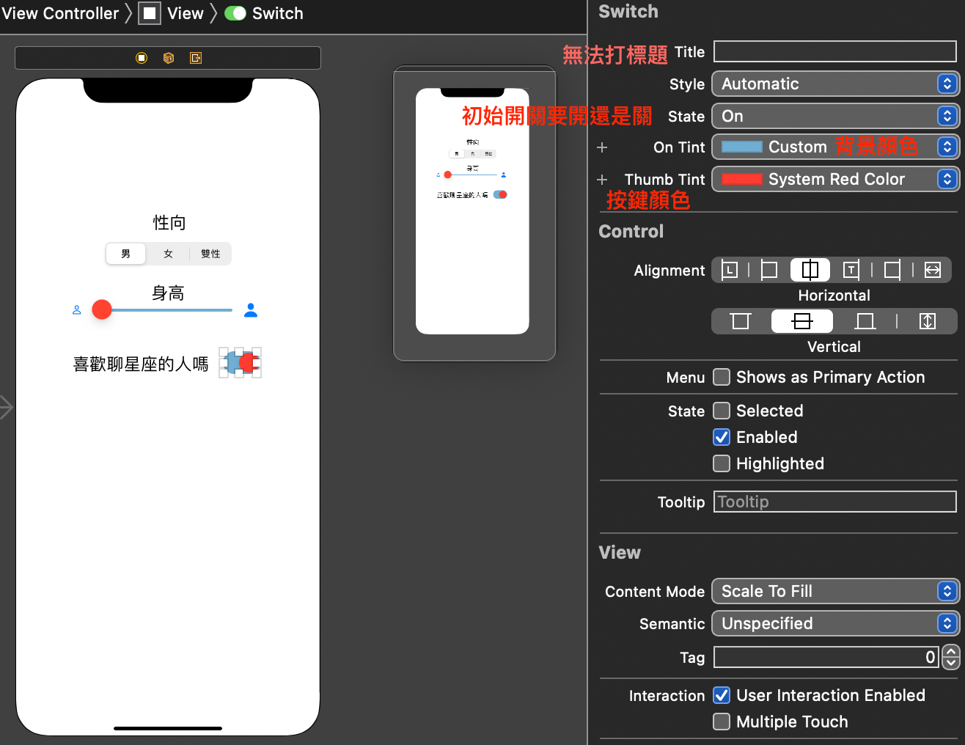Enable the Highlighted state checkbox
965x745 pixels.
pyautogui.click(x=721, y=463)
